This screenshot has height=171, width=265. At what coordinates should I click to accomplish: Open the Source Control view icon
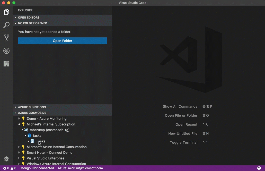point(6,38)
